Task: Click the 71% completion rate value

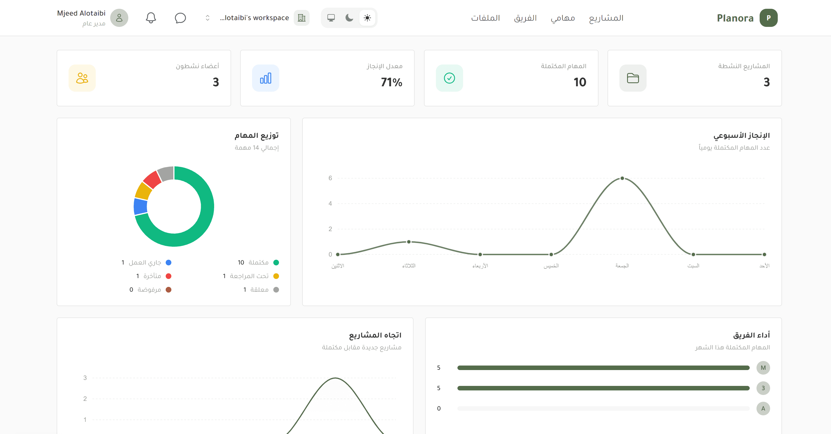Action: (392, 82)
